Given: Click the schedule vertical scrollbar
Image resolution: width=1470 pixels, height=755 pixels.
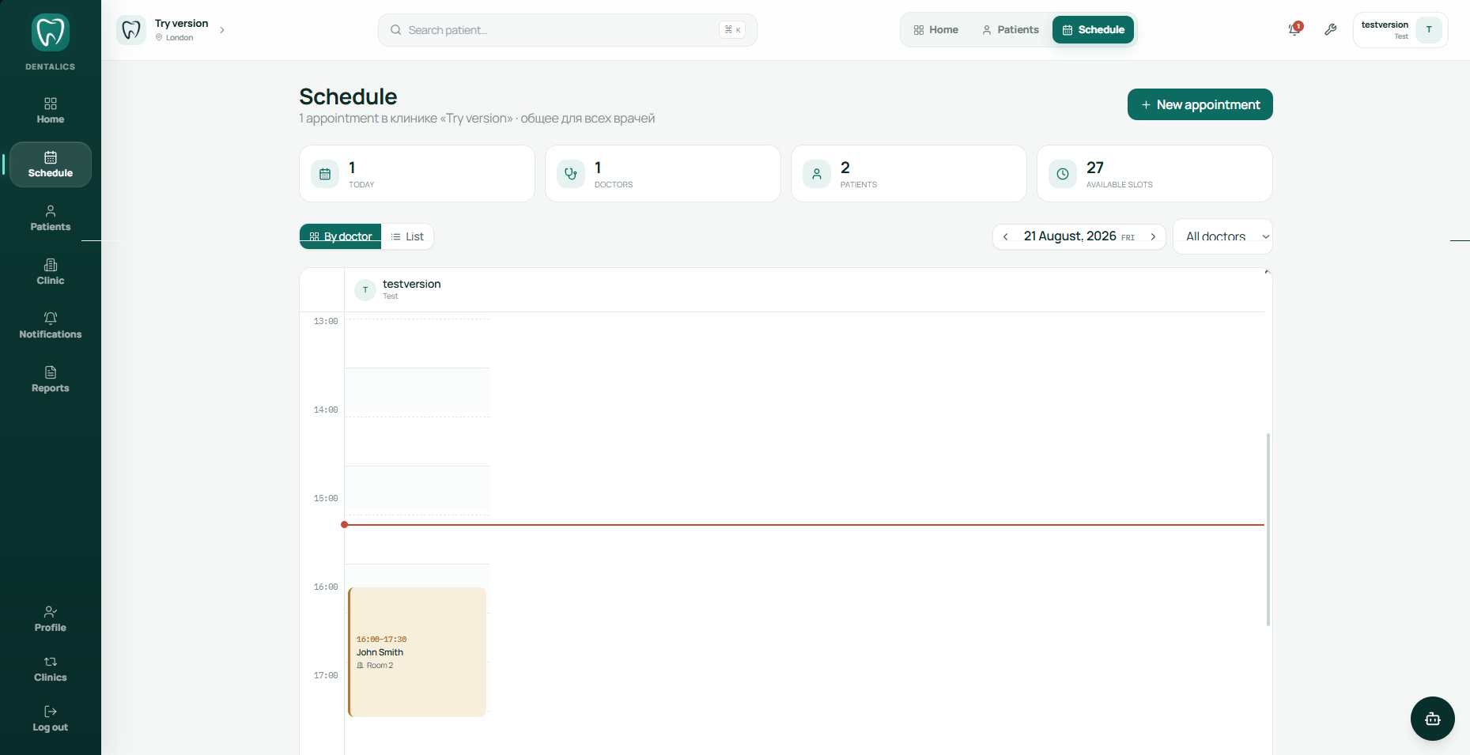Looking at the screenshot, I should point(1268,530).
